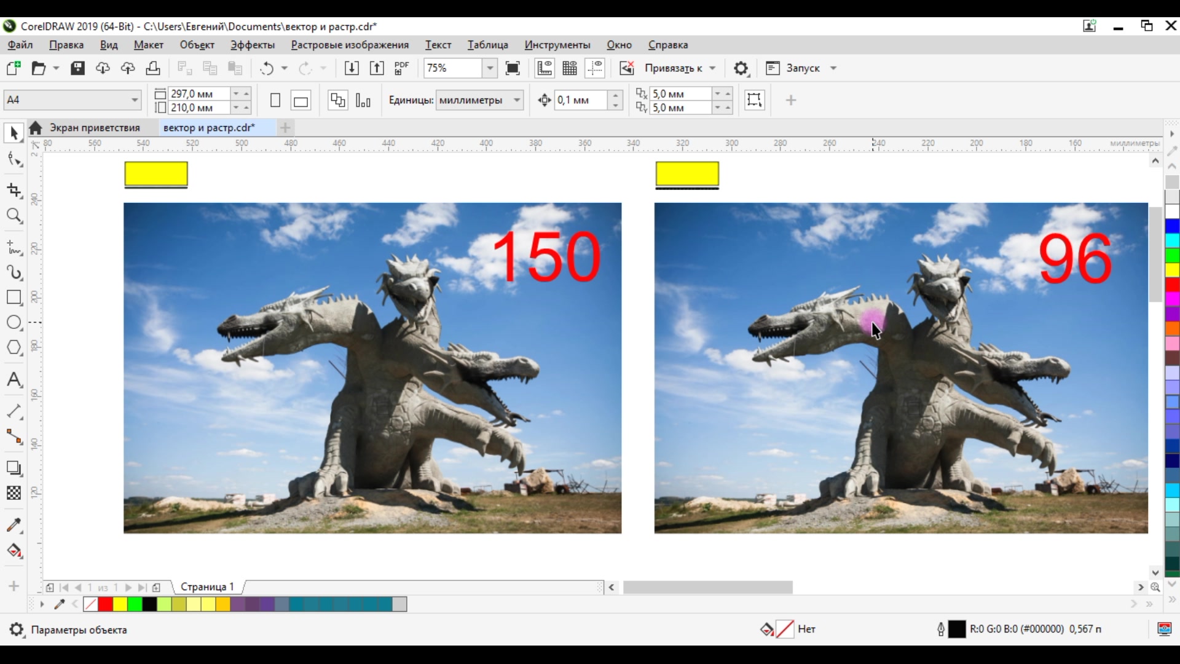1180x664 pixels.
Task: Click the Export icon
Action: 377,68
